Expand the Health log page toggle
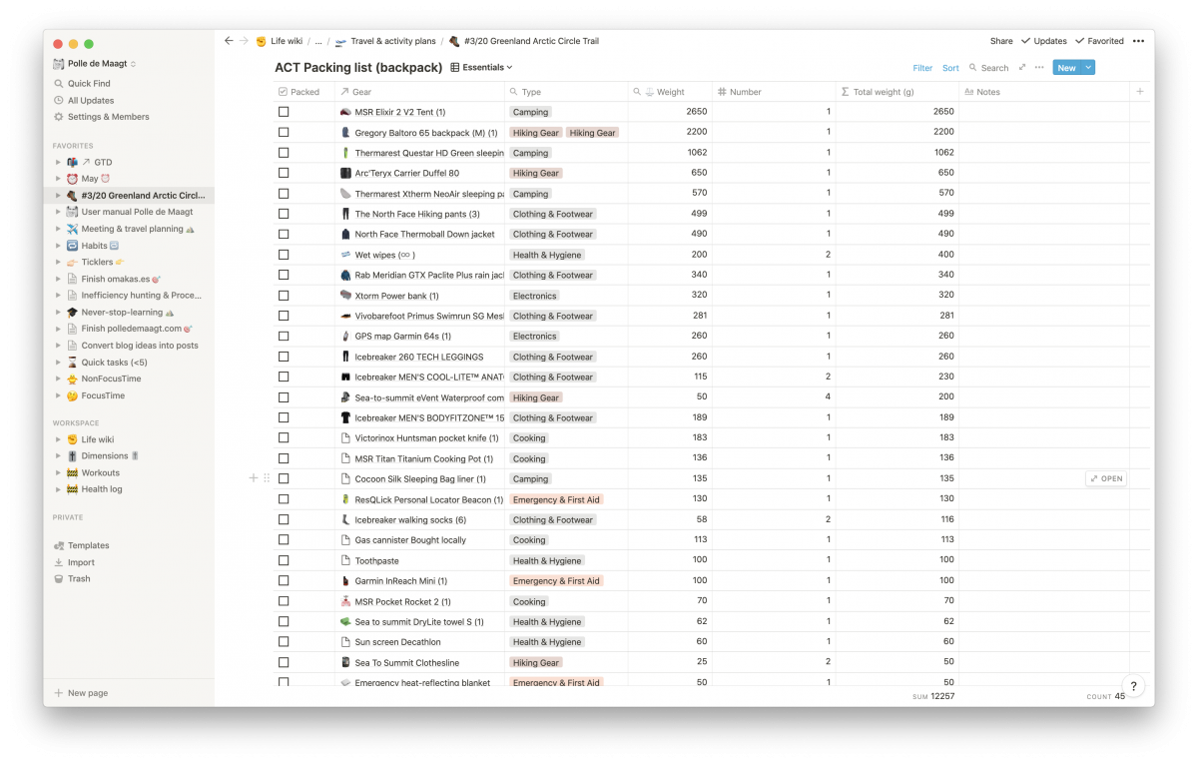The image size is (1198, 764). [58, 489]
